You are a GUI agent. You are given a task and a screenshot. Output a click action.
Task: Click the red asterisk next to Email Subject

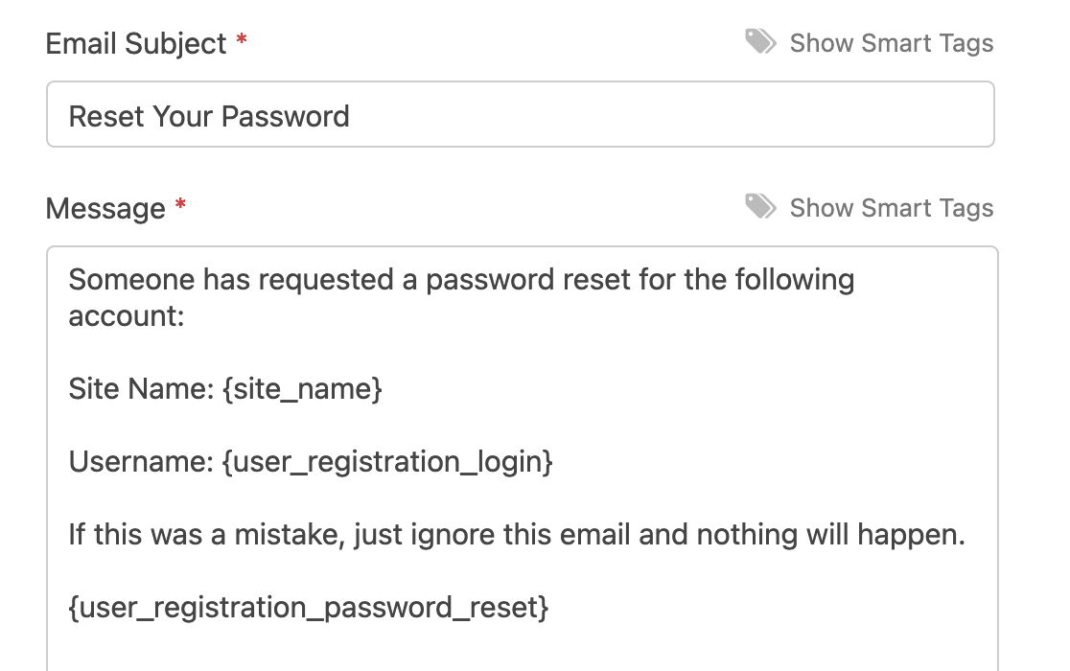point(242,42)
